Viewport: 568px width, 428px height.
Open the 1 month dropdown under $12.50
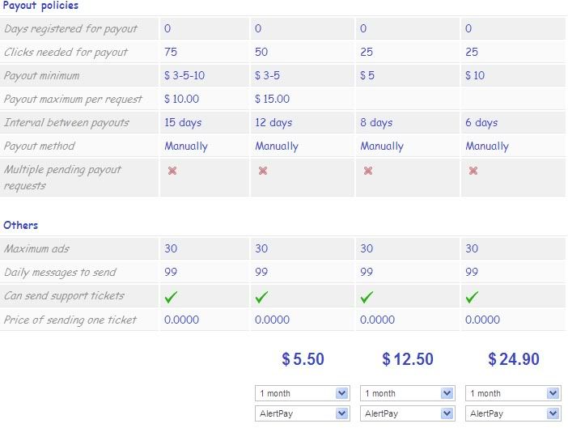click(409, 393)
